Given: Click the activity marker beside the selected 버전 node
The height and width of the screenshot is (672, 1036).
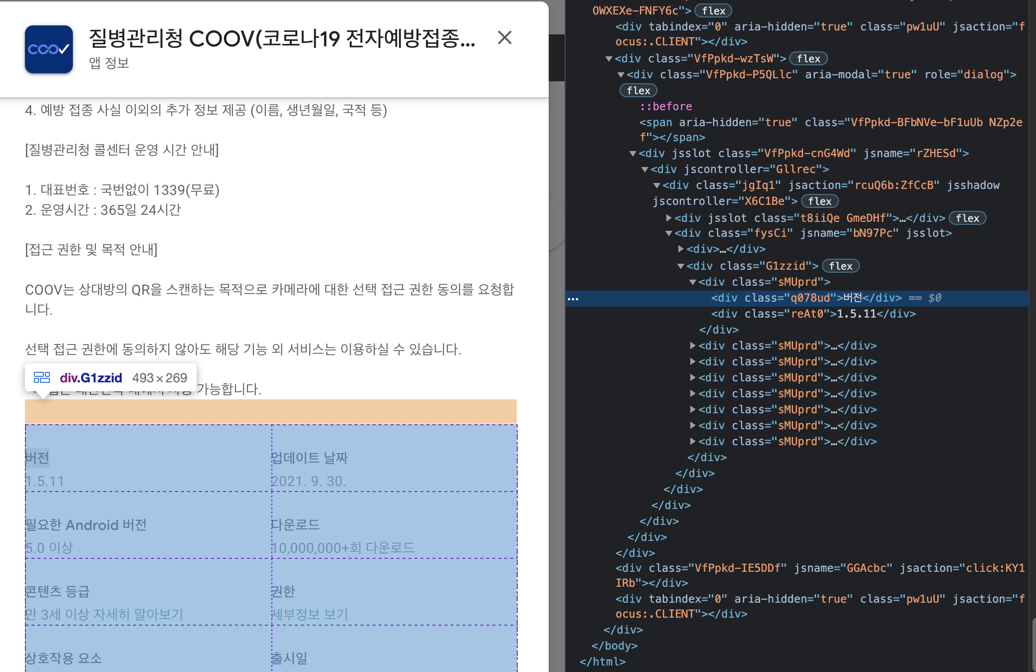Looking at the screenshot, I should click(x=574, y=298).
